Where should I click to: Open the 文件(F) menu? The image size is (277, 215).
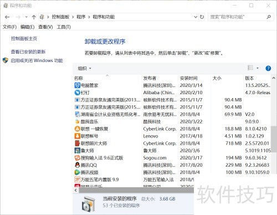tap(9, 27)
